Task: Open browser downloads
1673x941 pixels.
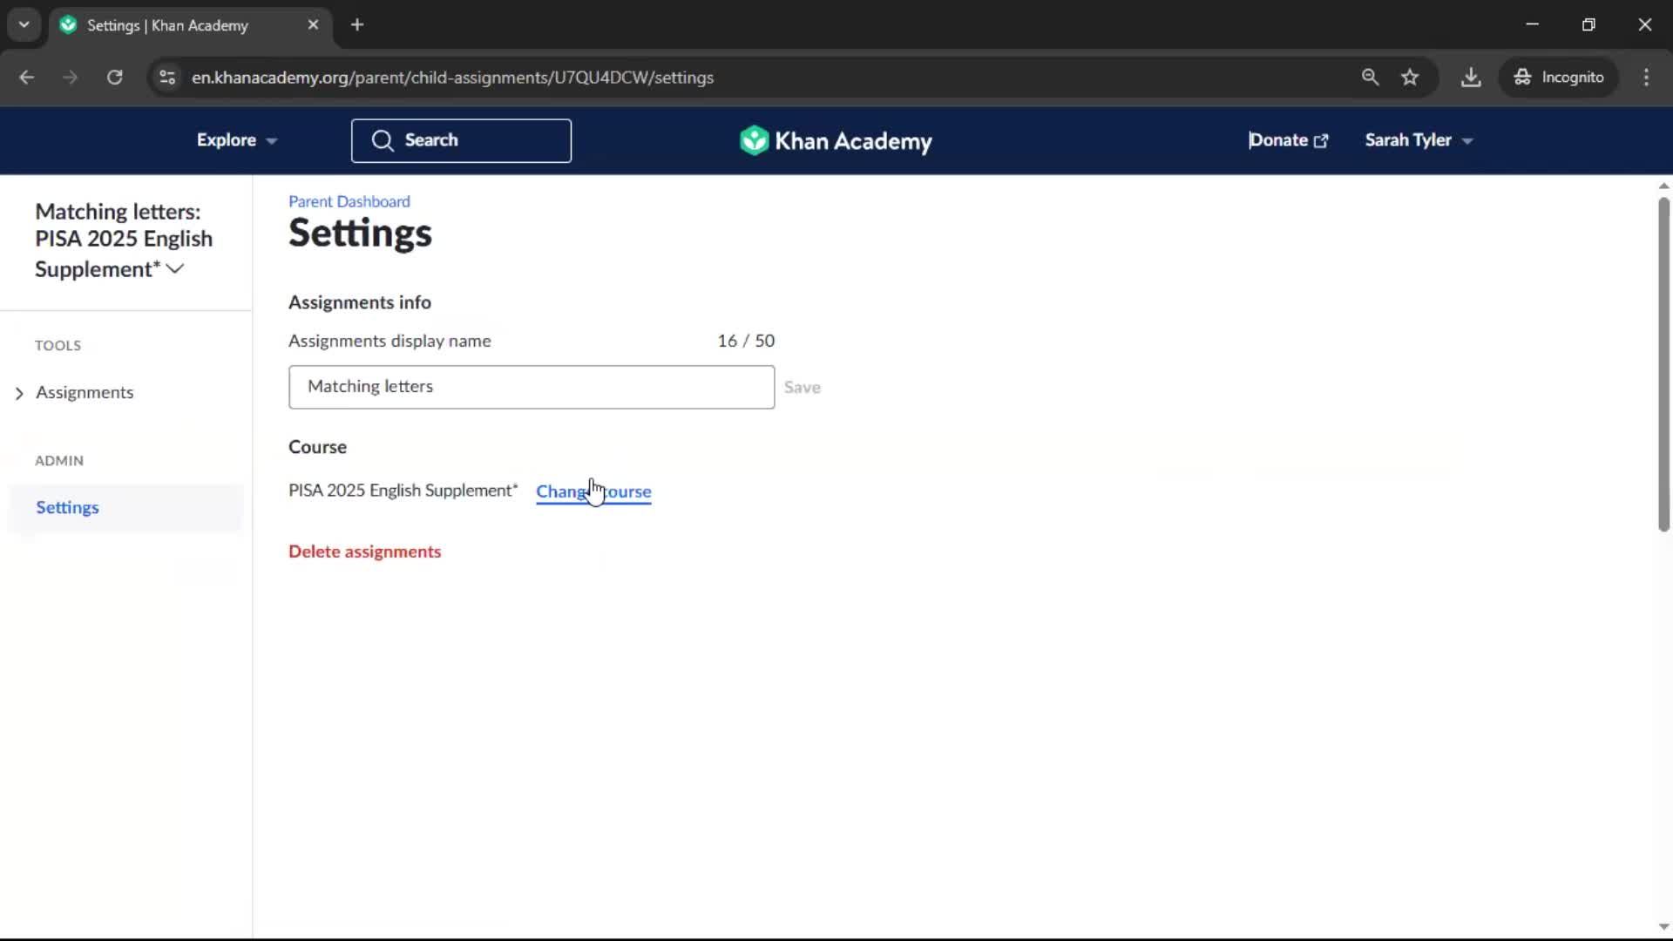Action: (x=1471, y=78)
